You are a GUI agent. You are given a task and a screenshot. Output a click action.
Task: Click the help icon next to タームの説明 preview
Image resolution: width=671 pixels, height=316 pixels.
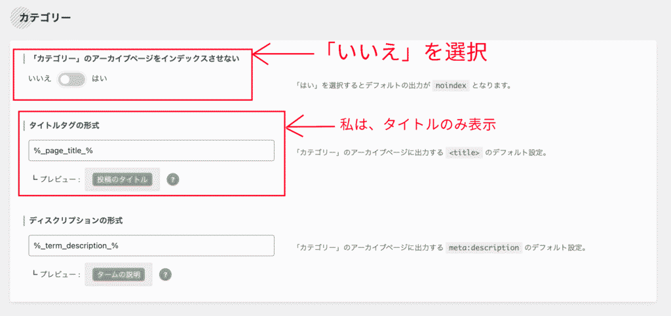click(165, 274)
